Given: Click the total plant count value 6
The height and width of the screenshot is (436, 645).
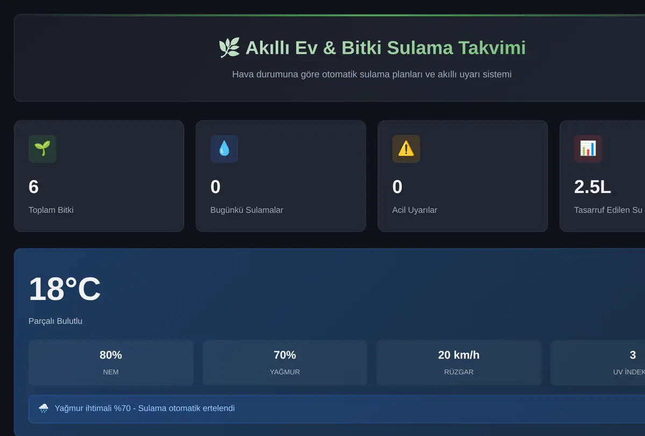Looking at the screenshot, I should 33,187.
